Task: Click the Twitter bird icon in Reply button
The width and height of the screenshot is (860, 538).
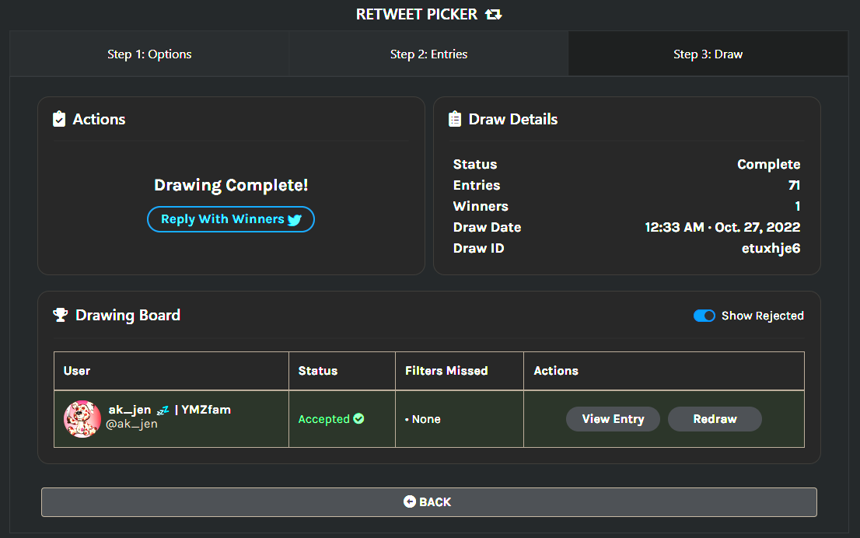Action: (x=295, y=220)
